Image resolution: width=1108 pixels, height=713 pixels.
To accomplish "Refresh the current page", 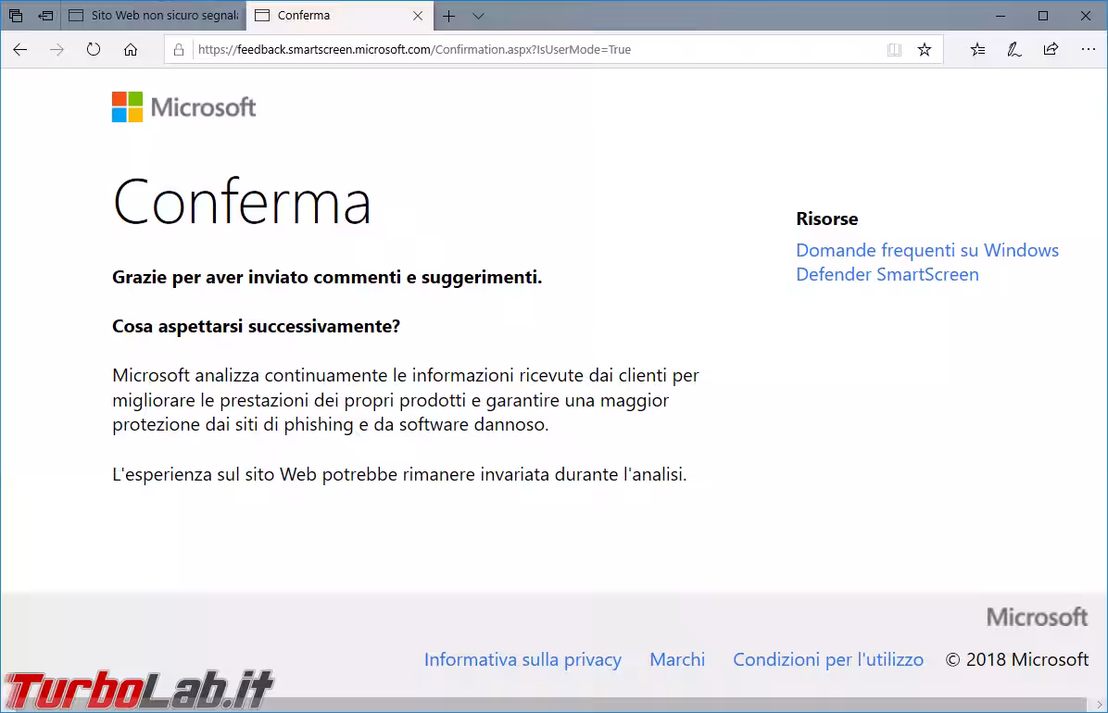I will click(x=94, y=49).
